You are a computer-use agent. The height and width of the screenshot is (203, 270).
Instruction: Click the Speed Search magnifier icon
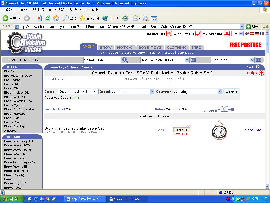pos(125,60)
